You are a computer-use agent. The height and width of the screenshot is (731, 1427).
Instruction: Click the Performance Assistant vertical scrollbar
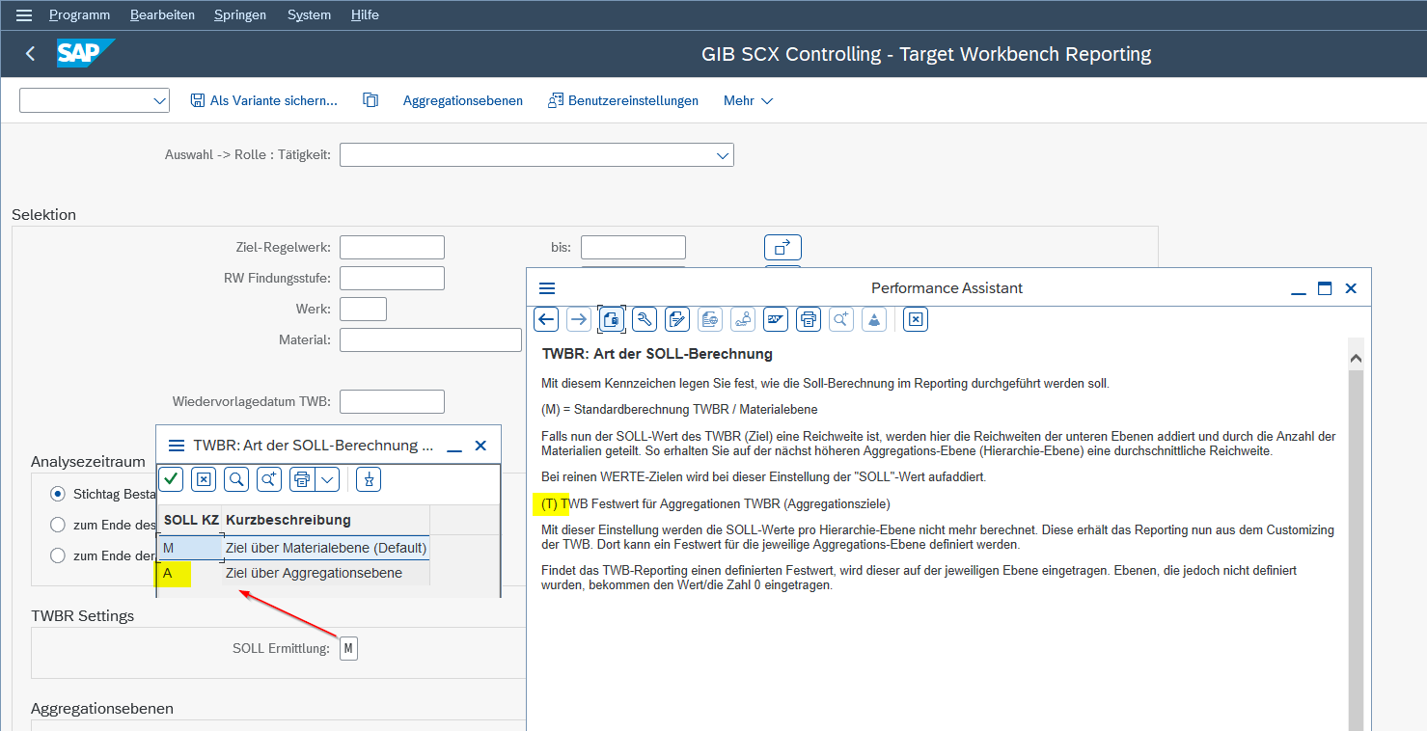(x=1356, y=540)
